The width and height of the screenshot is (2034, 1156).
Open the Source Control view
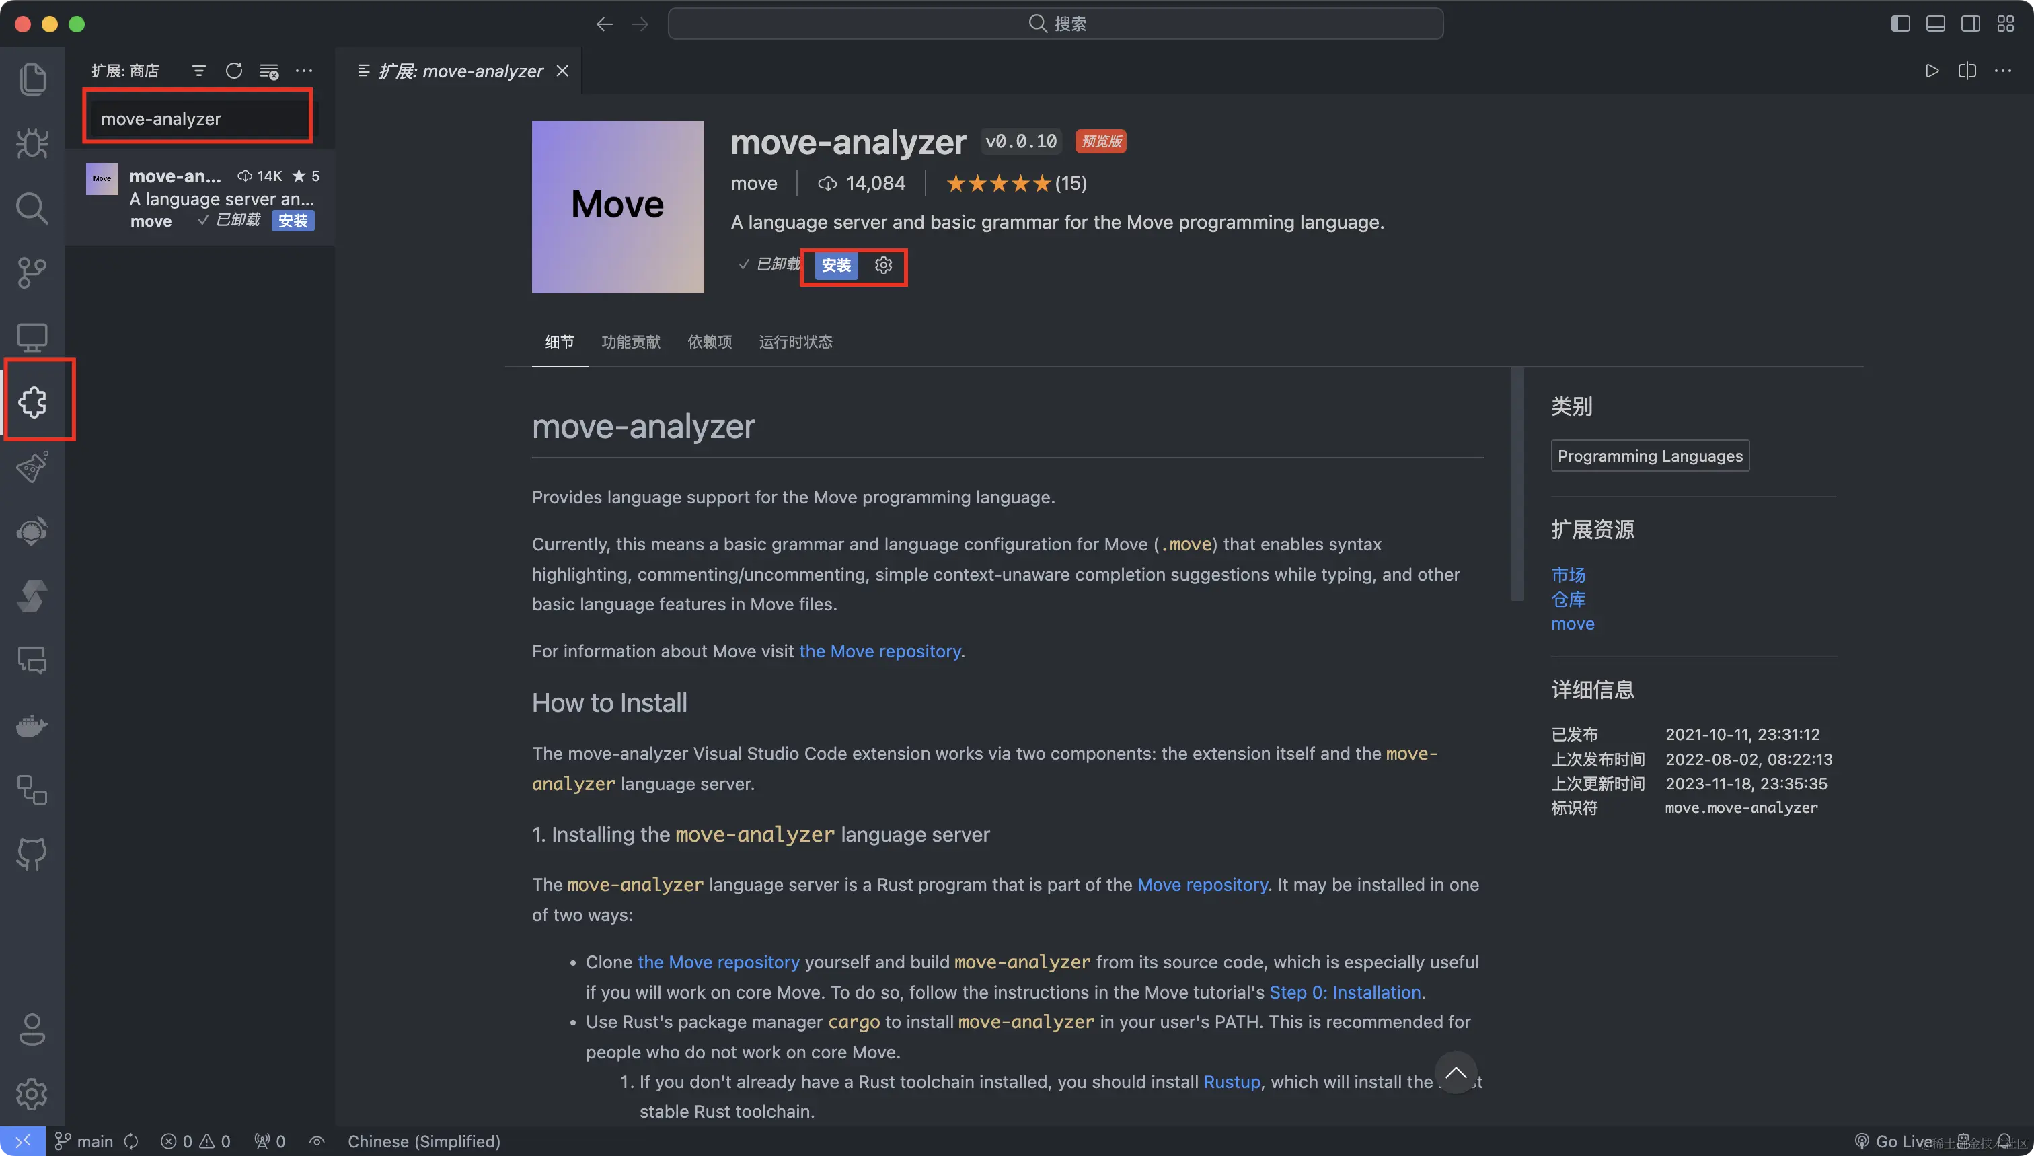[32, 273]
